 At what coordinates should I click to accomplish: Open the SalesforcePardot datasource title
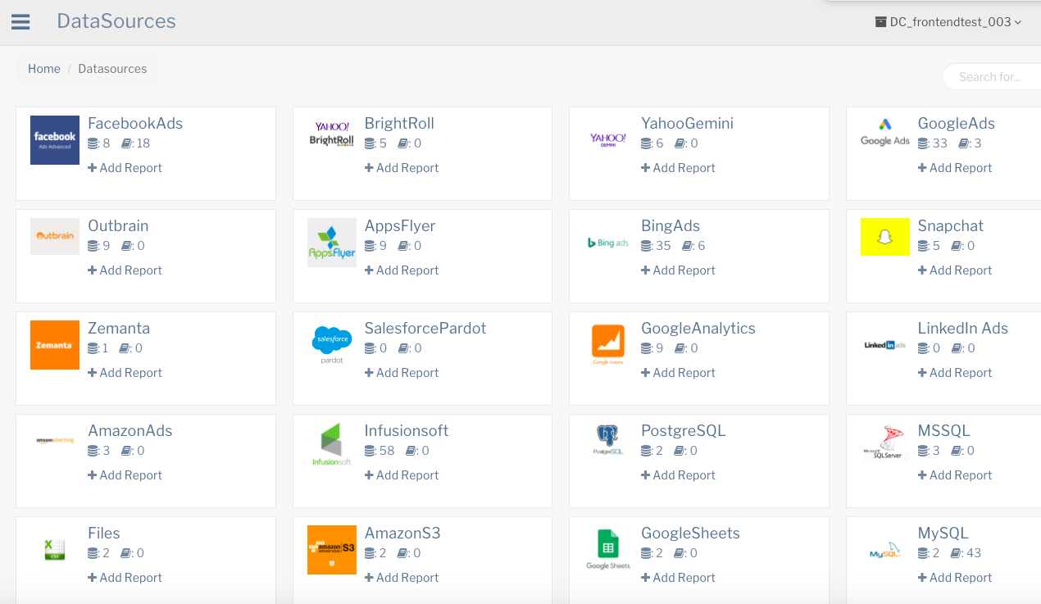tap(425, 329)
